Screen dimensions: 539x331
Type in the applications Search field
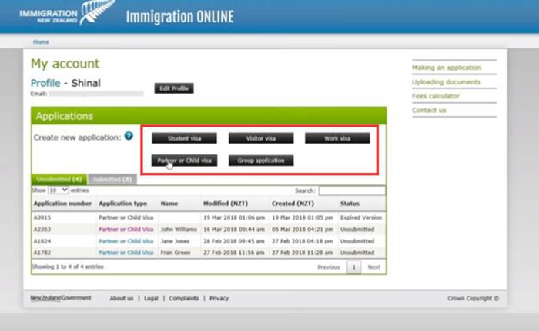[351, 190]
